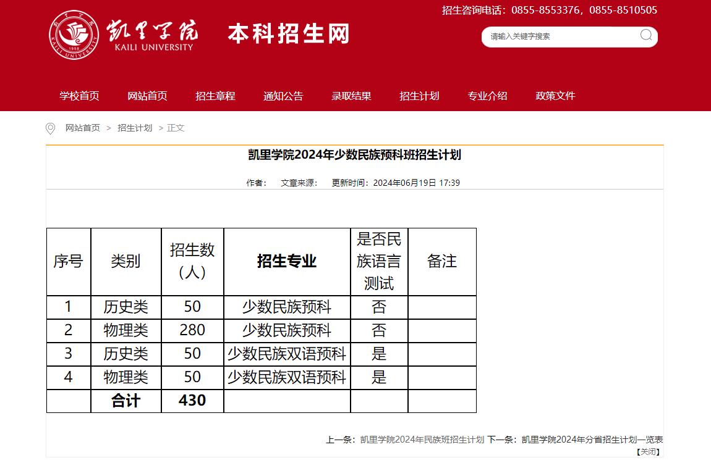Screen dimensions: 711x463
Task: Click the 类别 table header cell
Action: [126, 262]
